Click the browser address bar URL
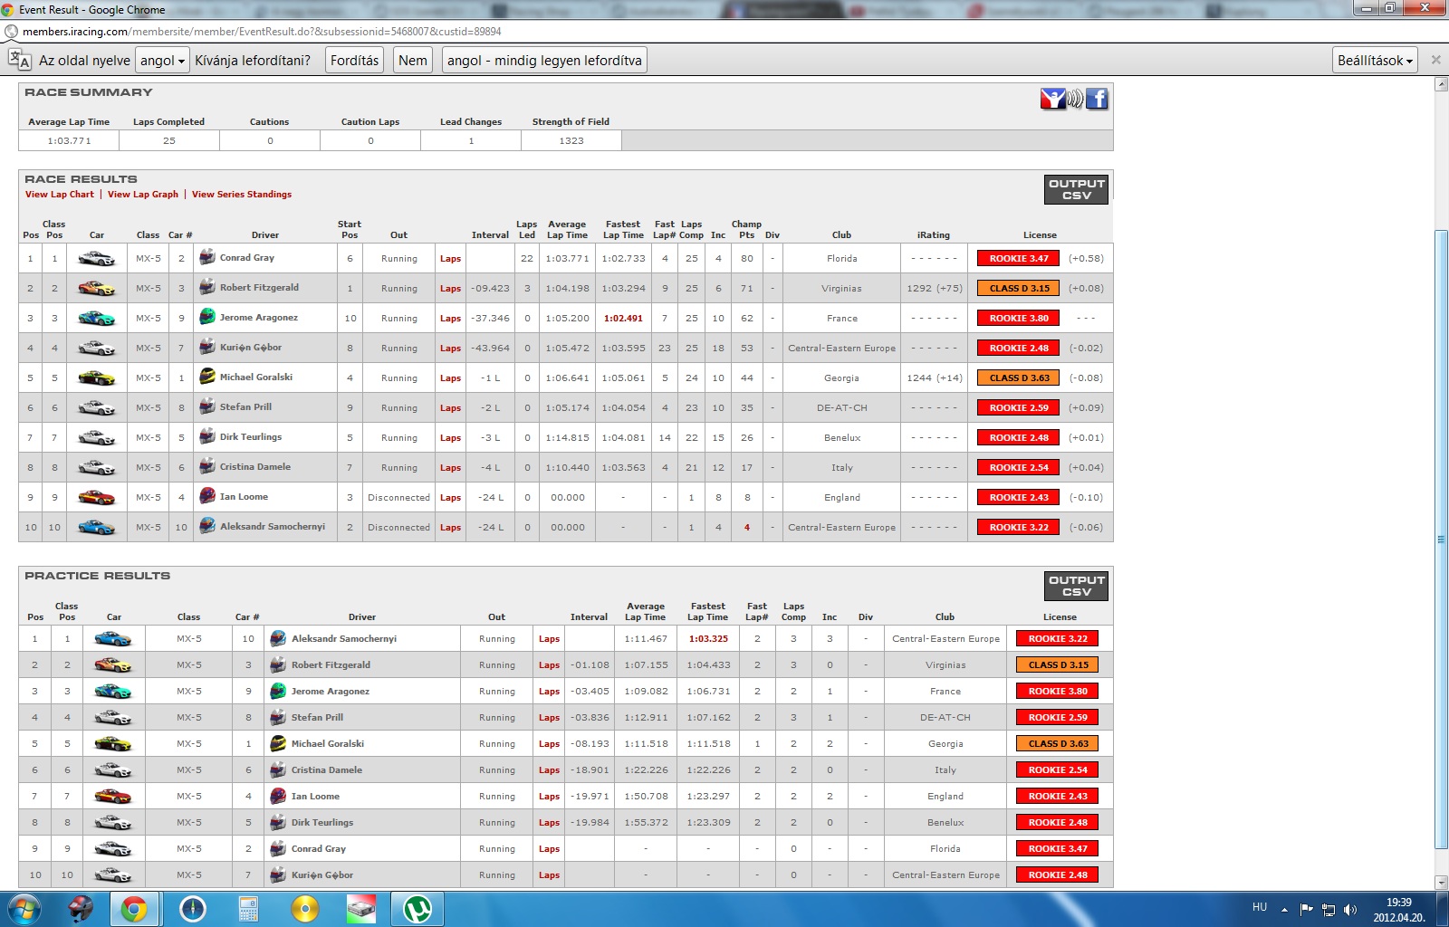This screenshot has height=927, width=1449. pyautogui.click(x=262, y=31)
